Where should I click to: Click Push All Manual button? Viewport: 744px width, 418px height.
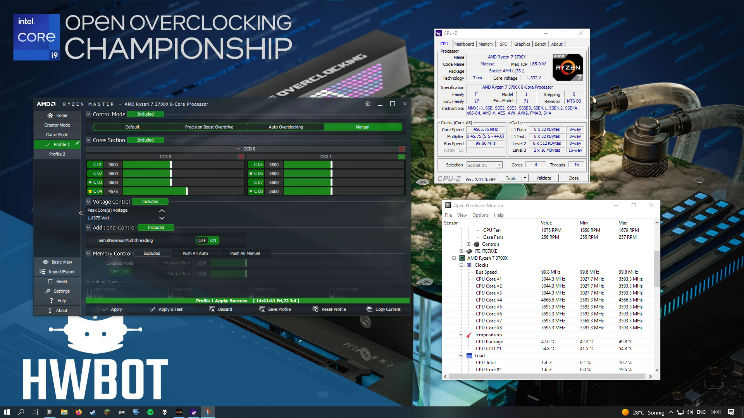point(245,254)
